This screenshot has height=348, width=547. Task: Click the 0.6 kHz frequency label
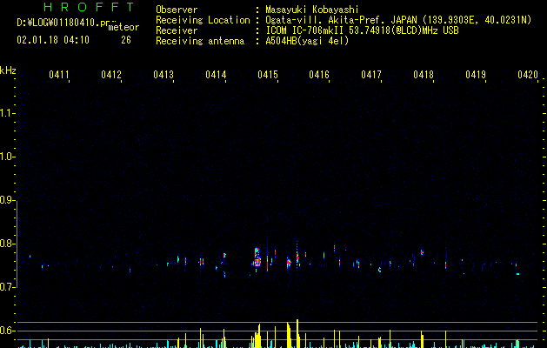[7, 331]
